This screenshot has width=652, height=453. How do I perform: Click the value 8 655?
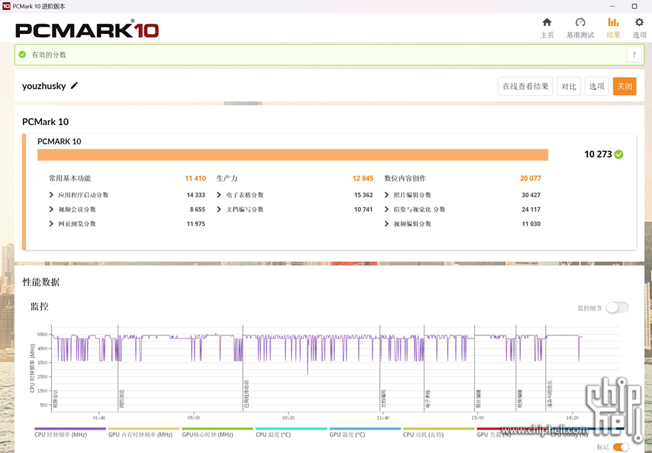click(x=198, y=210)
